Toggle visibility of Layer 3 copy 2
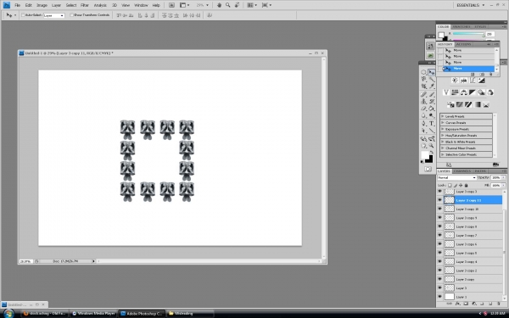The image size is (509, 318). 439,271
